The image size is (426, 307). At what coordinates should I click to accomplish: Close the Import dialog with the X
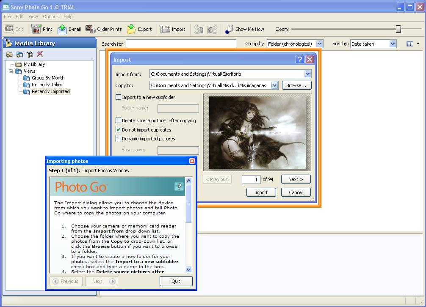pyautogui.click(x=310, y=59)
